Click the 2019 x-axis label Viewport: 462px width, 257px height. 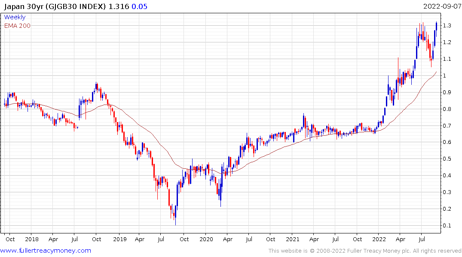coord(119,239)
